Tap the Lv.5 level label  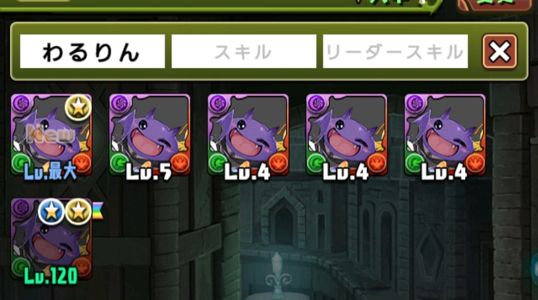pyautogui.click(x=149, y=171)
